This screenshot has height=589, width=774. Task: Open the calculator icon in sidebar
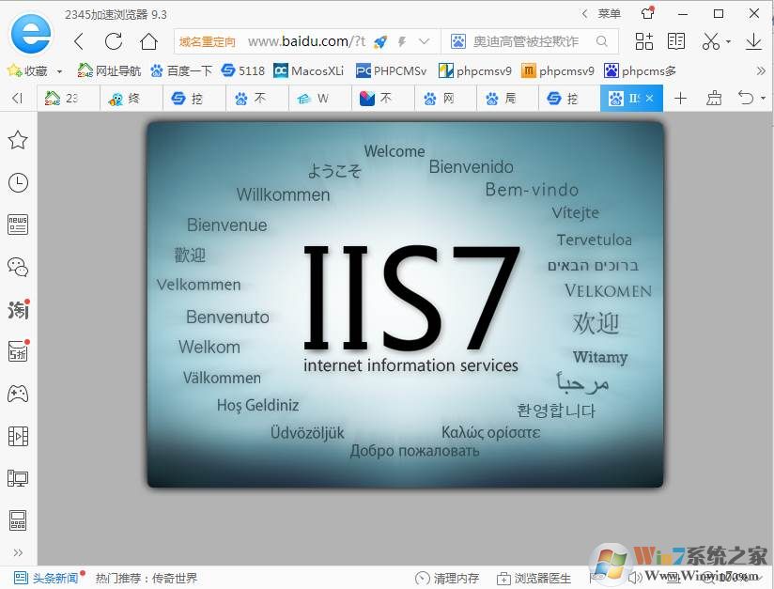pos(18,520)
